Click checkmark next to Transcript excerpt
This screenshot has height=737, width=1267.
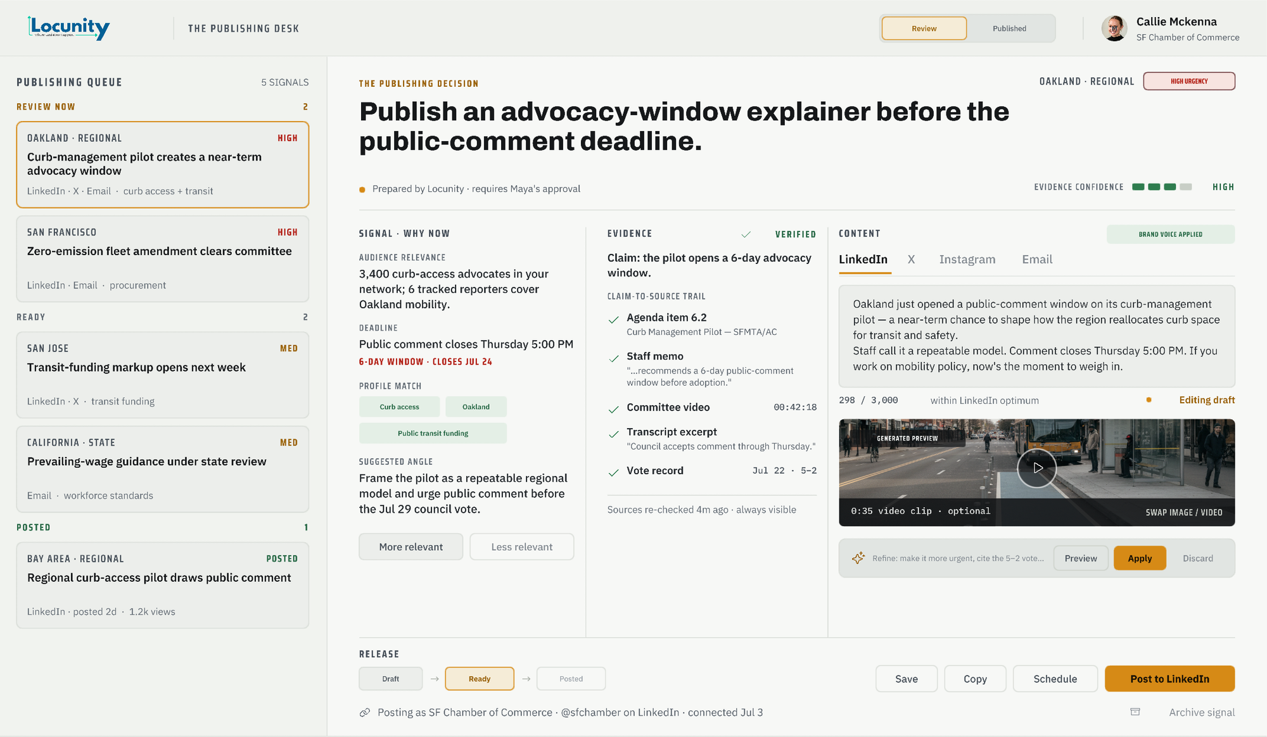(x=613, y=434)
